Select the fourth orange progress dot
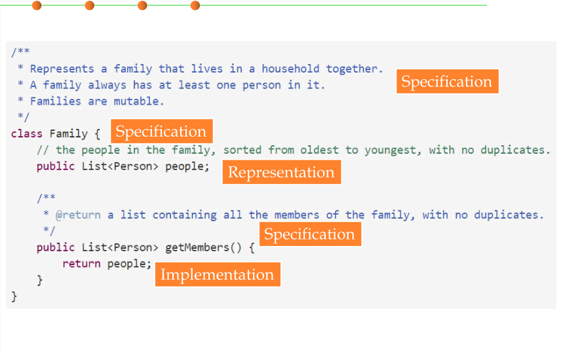 195,5
